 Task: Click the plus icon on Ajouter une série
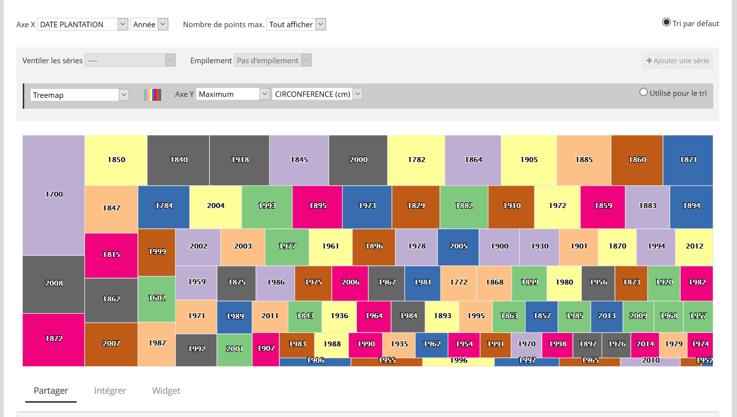(649, 61)
